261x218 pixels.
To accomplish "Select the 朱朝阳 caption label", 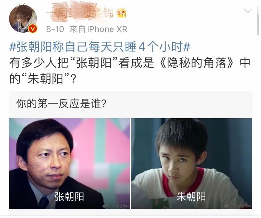I will pos(191,196).
